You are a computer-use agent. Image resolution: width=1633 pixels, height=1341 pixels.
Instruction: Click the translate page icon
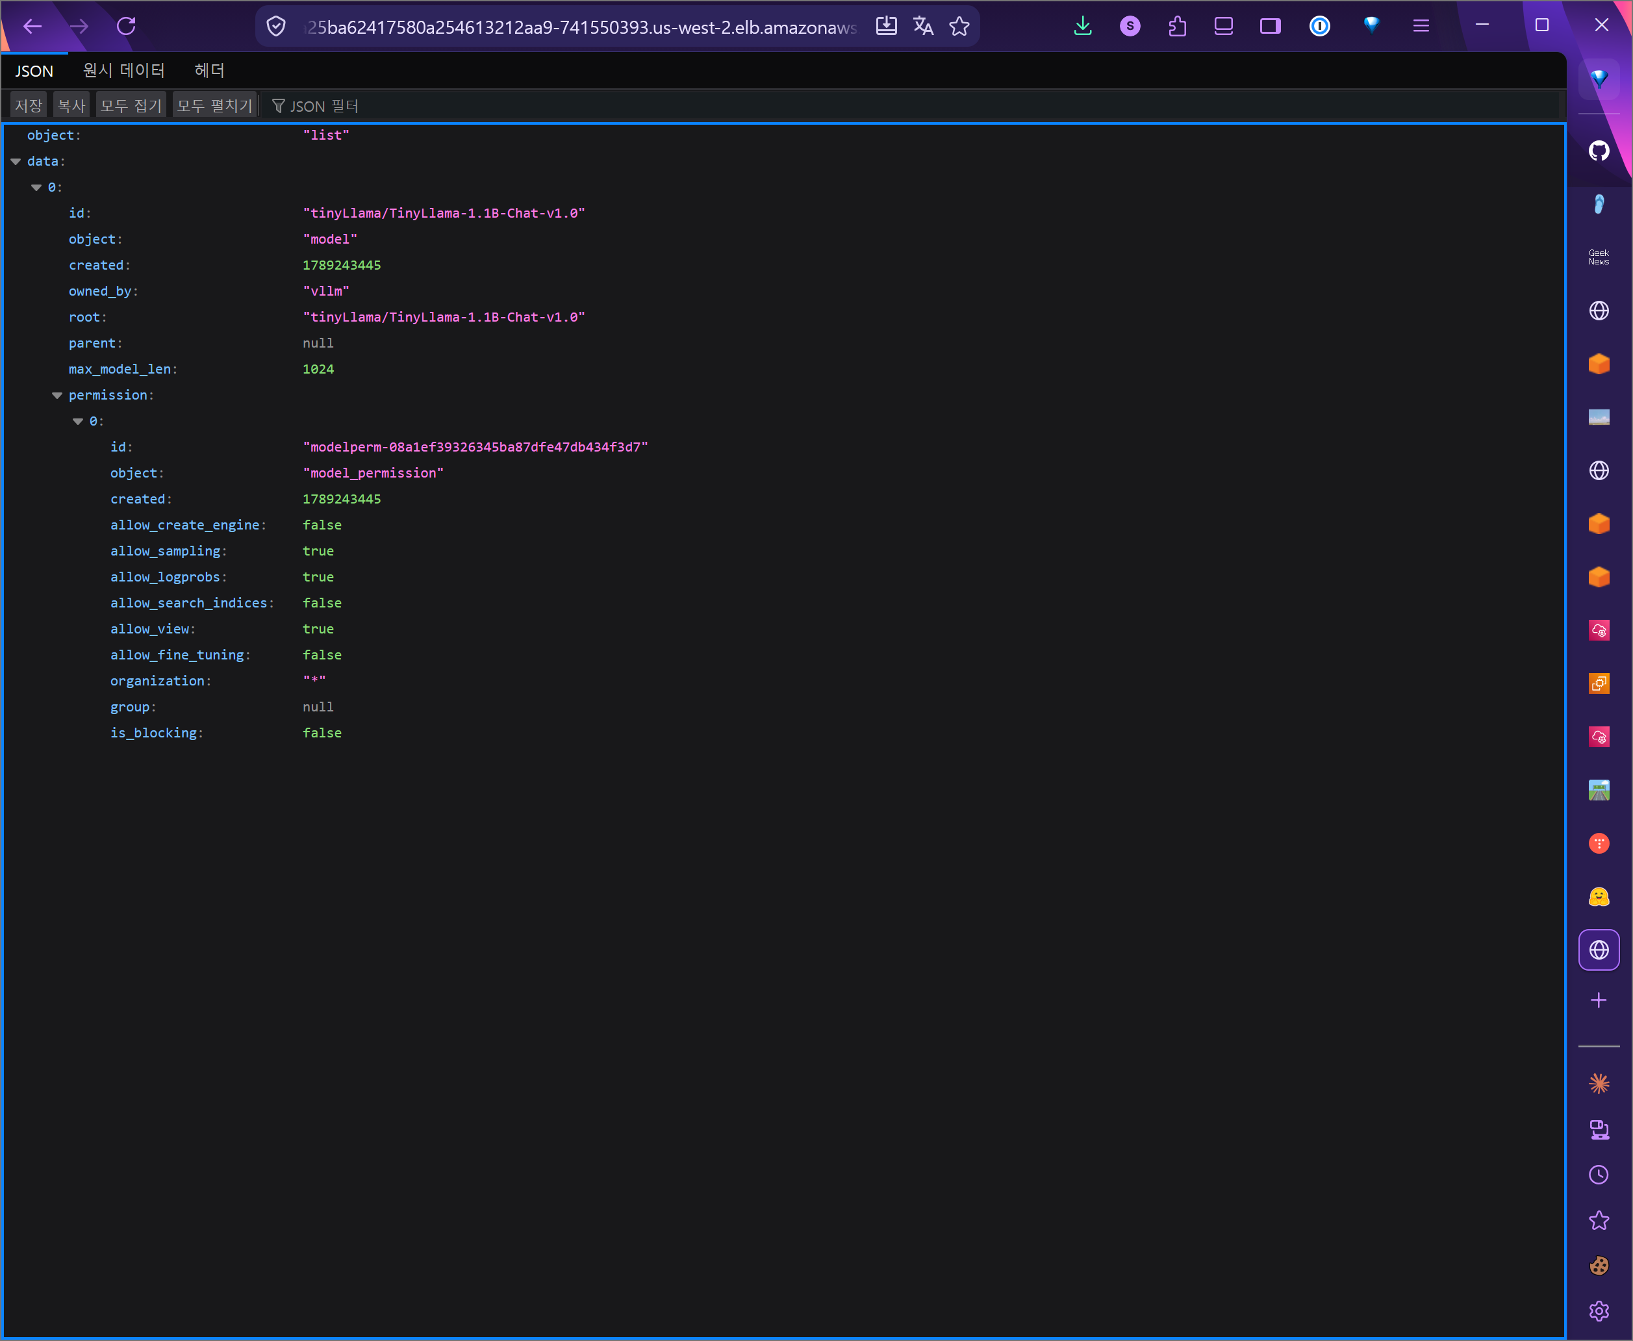922,26
